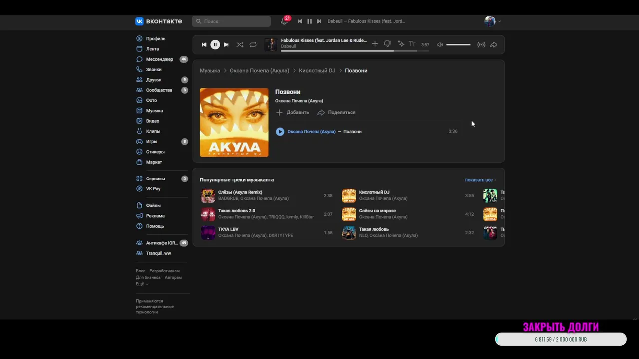
Task: Share current track via arrow icon
Action: (494, 45)
